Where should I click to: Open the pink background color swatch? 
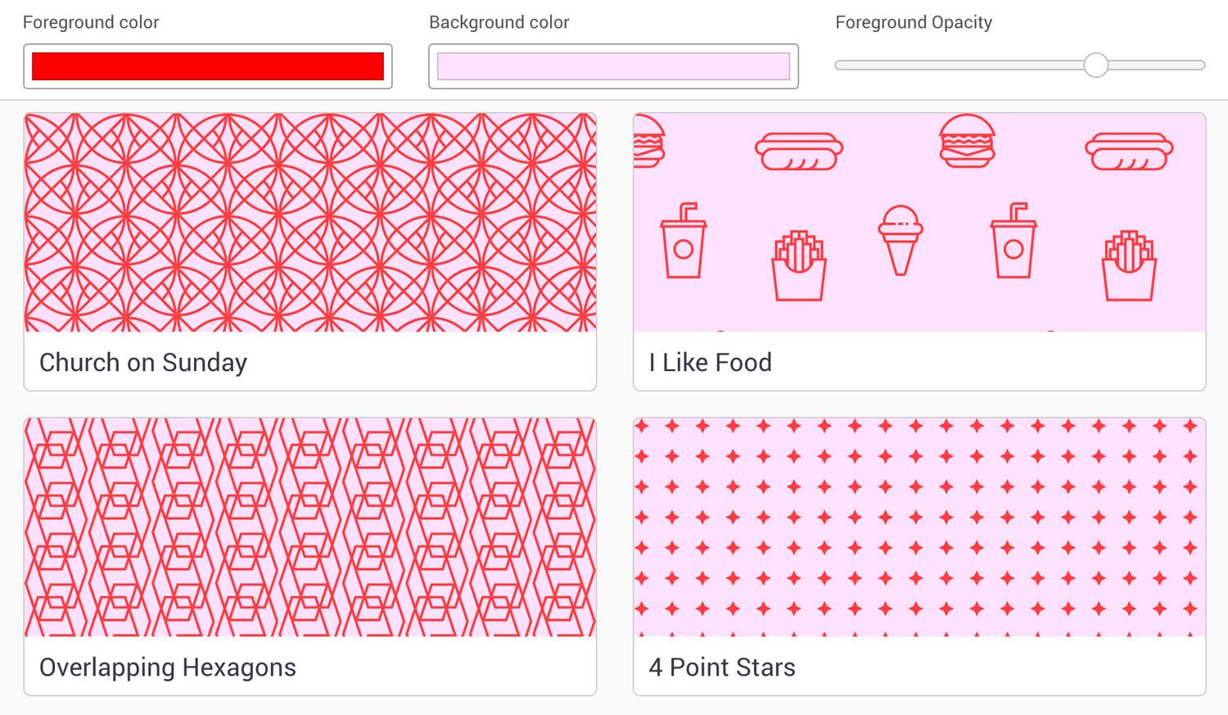pyautogui.click(x=613, y=66)
